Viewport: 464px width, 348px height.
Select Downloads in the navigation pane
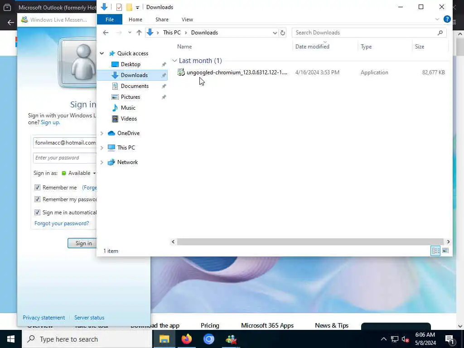point(132,75)
